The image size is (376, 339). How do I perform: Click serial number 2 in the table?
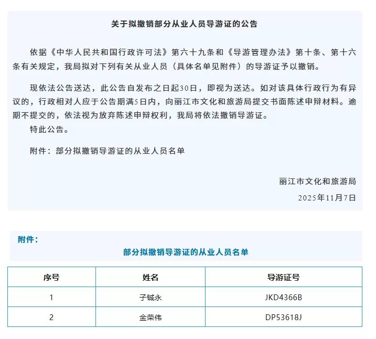[51, 317]
